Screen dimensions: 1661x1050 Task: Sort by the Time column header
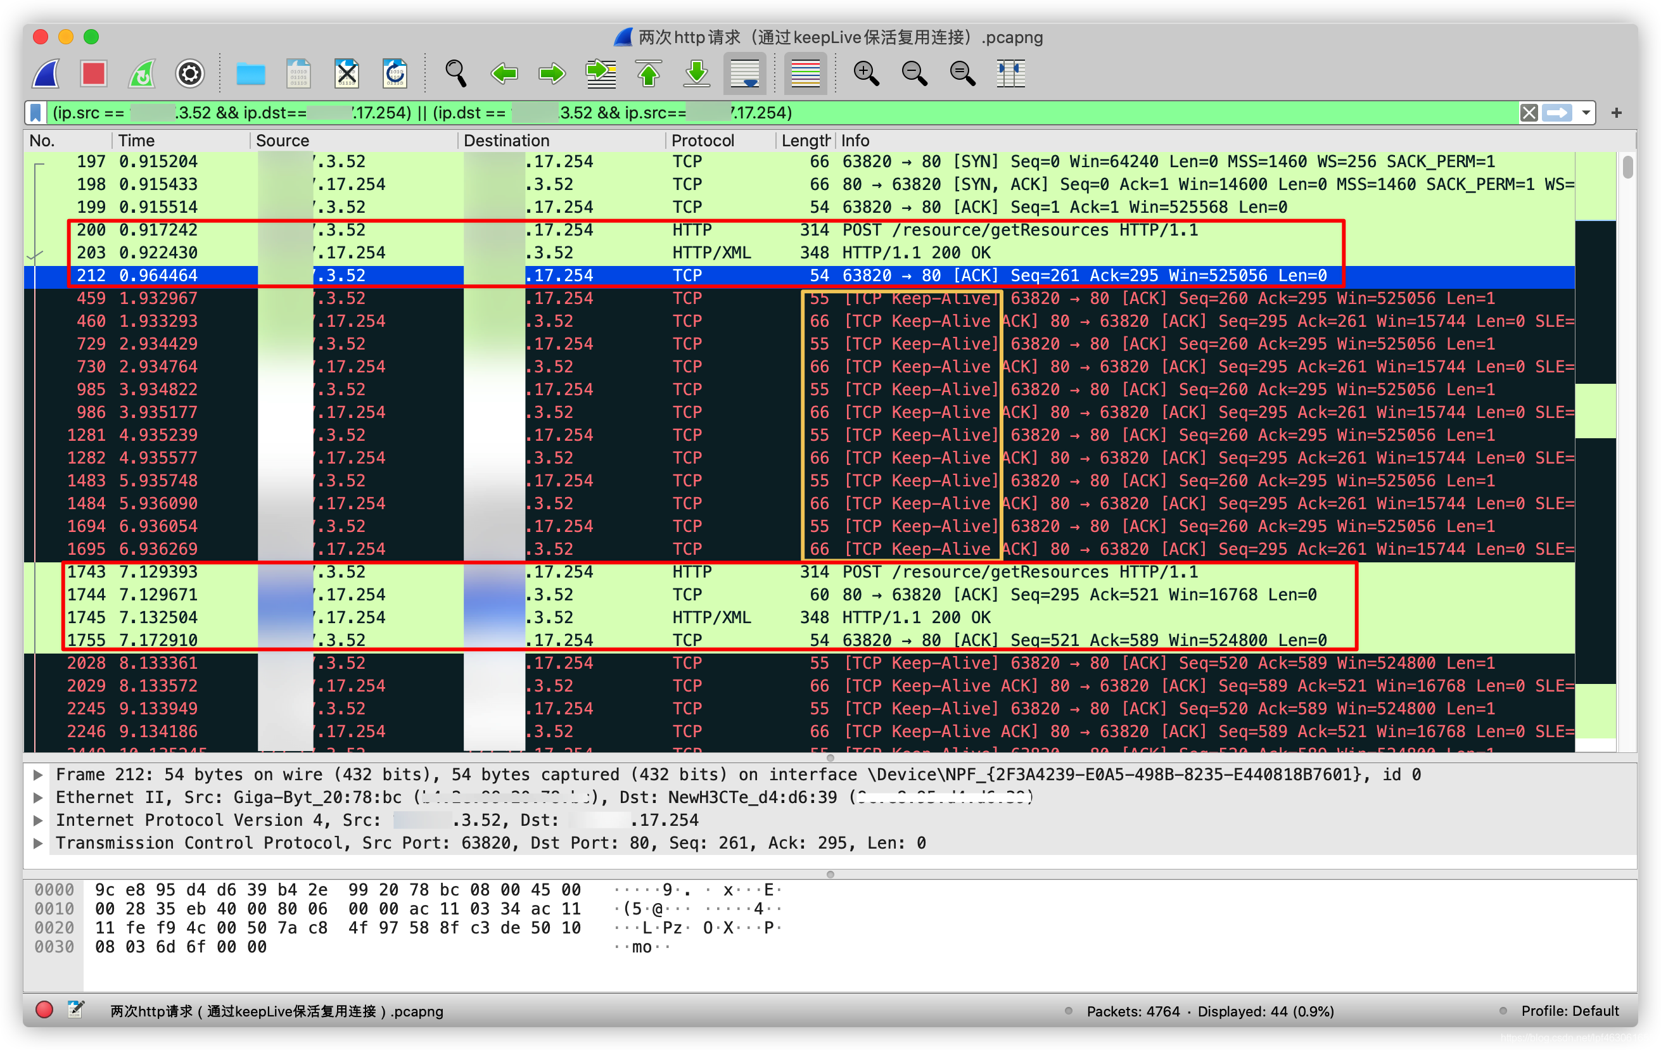(137, 141)
